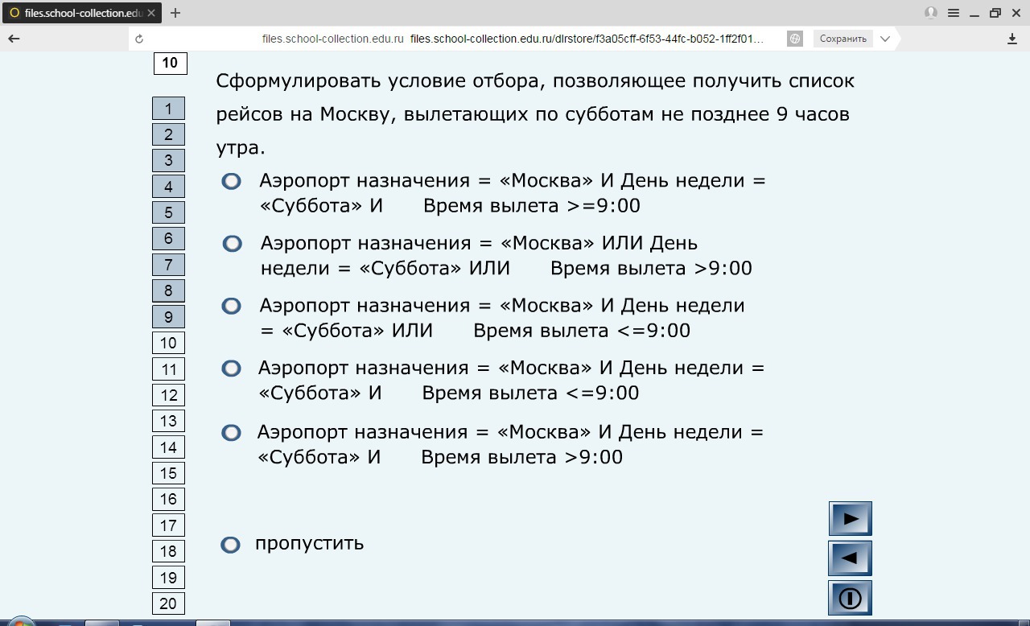Click the translate page icon in address bar
Image resolution: width=1030 pixels, height=626 pixels.
point(795,39)
